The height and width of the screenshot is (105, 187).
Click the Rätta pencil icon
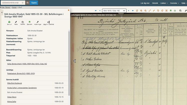tap(16, 22)
